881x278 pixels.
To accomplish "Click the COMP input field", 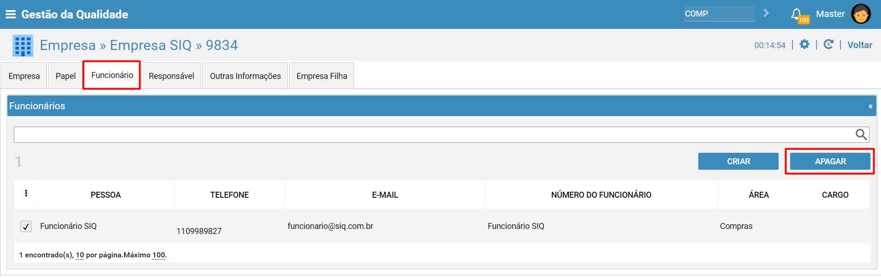I will [x=719, y=14].
